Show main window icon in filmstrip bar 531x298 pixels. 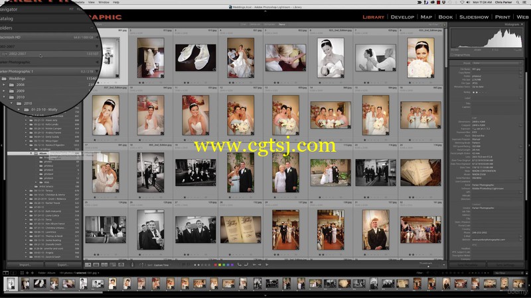tap(5, 273)
